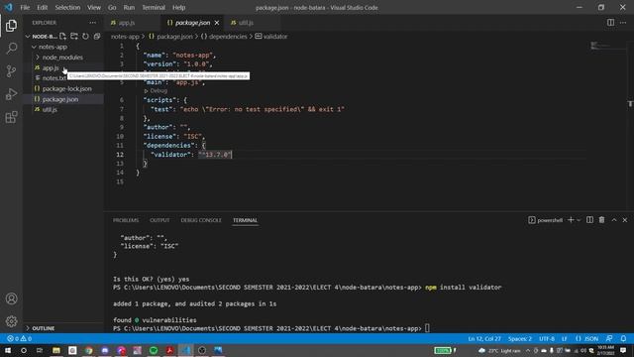Open the Source Control view

point(11,71)
